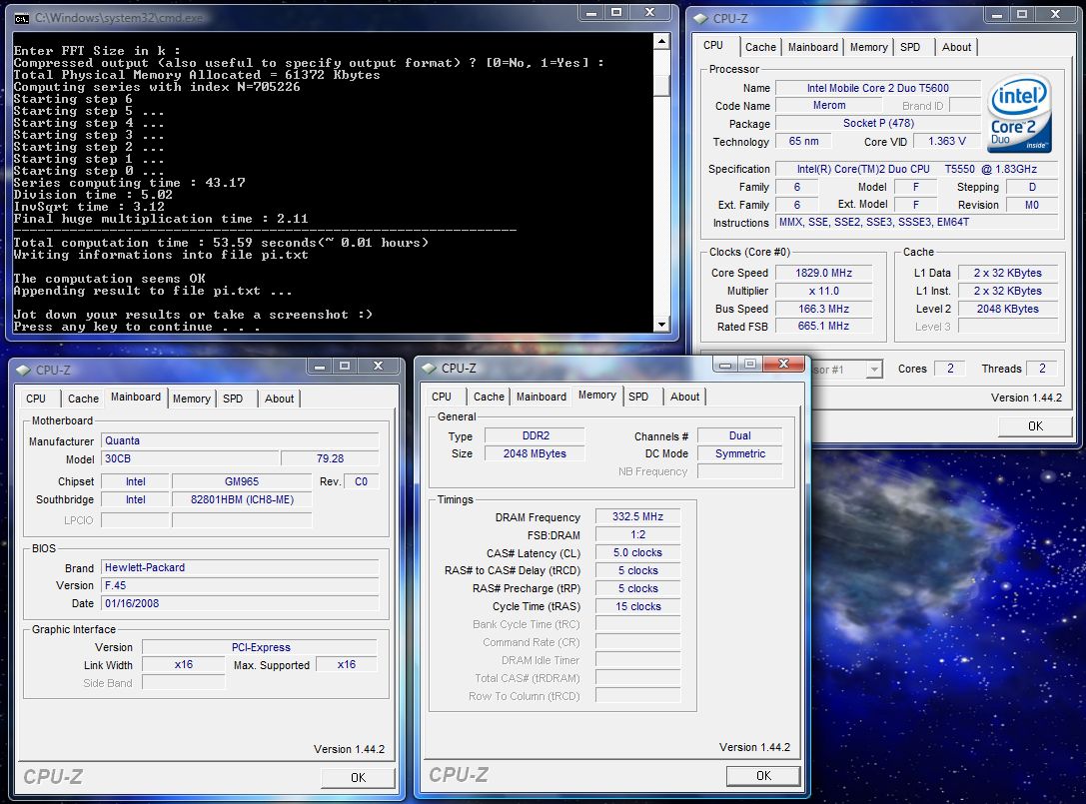Click OK in the Mainboard CPU-Z window
This screenshot has height=804, width=1086.
[x=358, y=778]
